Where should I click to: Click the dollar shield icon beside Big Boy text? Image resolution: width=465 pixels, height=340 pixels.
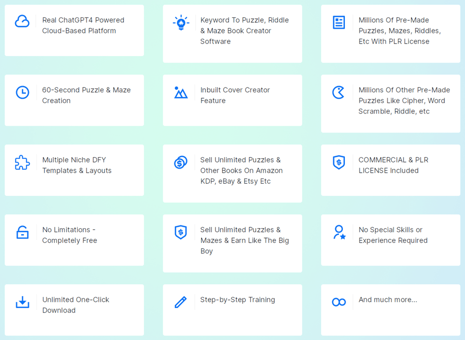click(181, 233)
